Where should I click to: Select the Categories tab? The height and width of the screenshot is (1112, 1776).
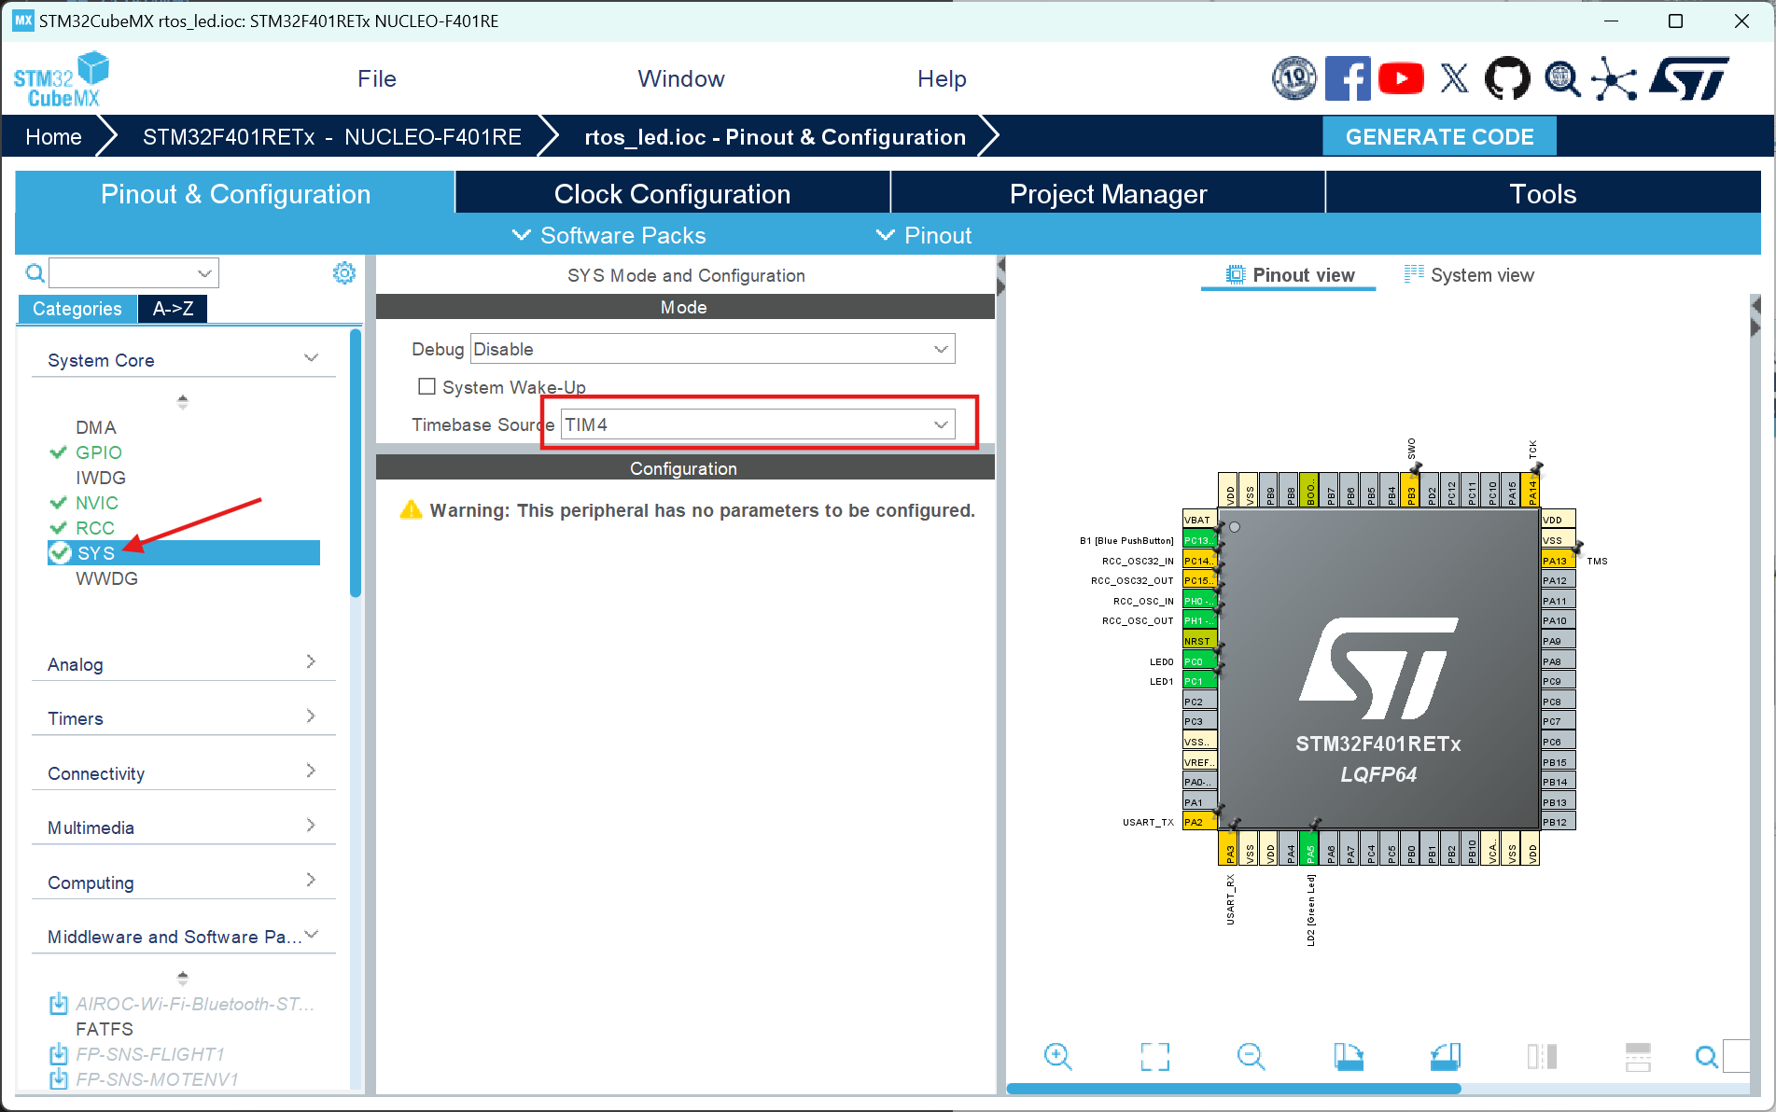77,309
